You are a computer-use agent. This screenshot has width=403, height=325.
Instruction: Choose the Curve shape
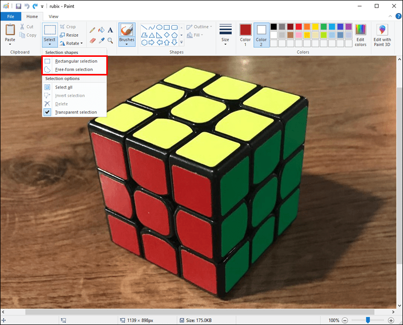tap(152, 28)
